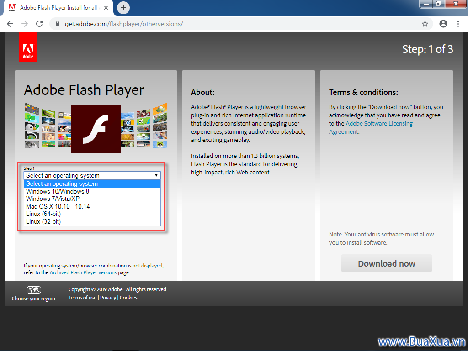
Task: Open the Terms of use link
Action: [82, 297]
